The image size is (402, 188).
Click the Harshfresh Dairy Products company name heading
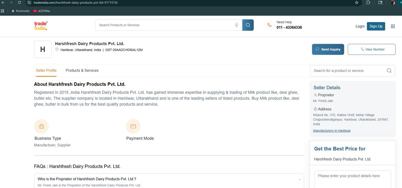[x=89, y=44]
